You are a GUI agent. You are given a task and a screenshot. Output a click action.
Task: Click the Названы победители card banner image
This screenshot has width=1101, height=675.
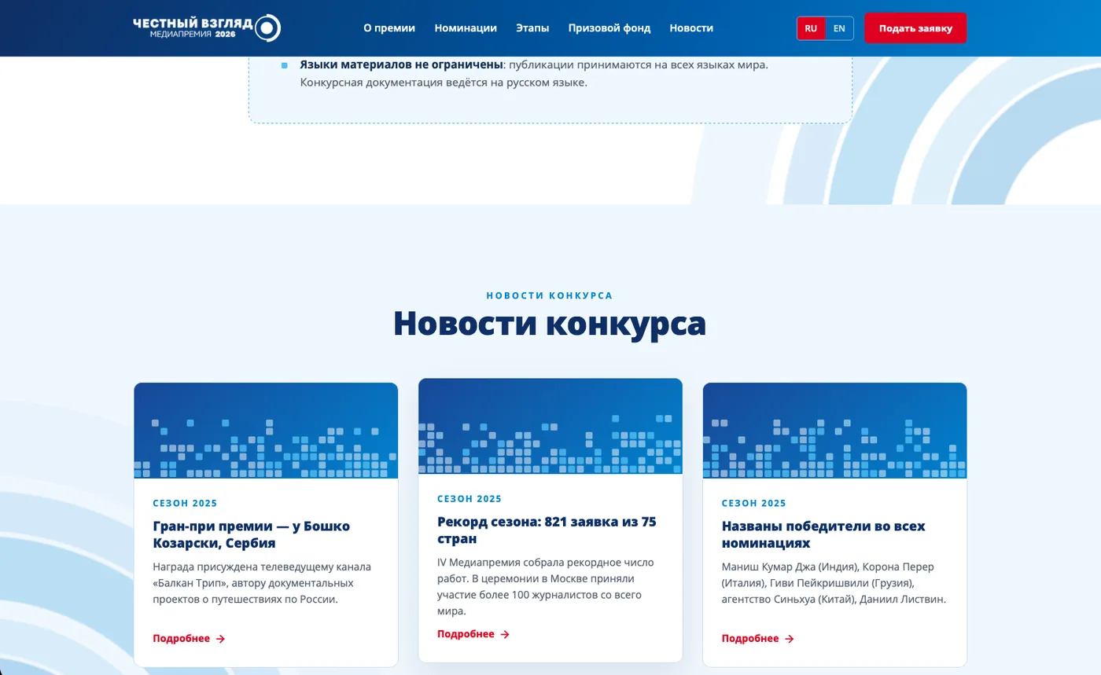(834, 431)
